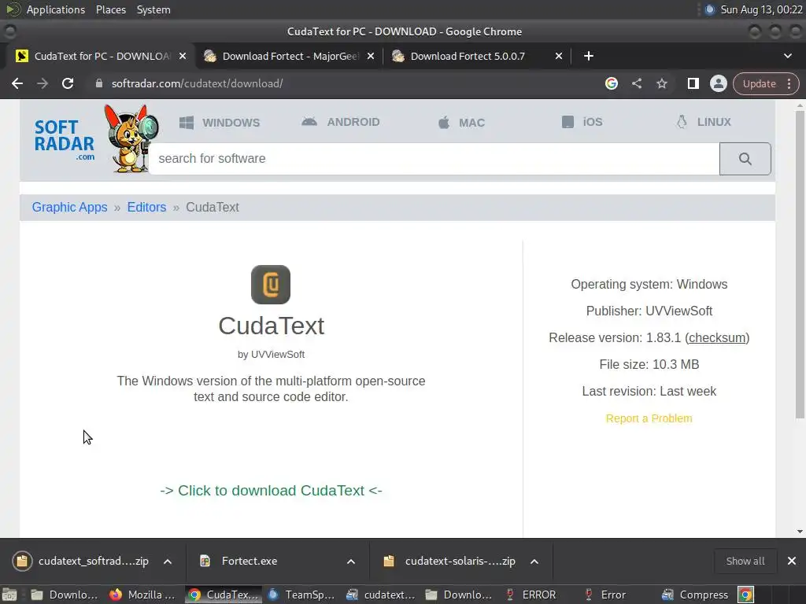Click to download CudaText link
This screenshot has height=604, width=806.
271,491
